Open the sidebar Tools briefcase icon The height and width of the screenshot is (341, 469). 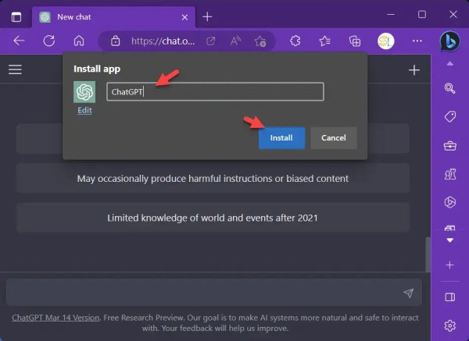click(x=450, y=146)
